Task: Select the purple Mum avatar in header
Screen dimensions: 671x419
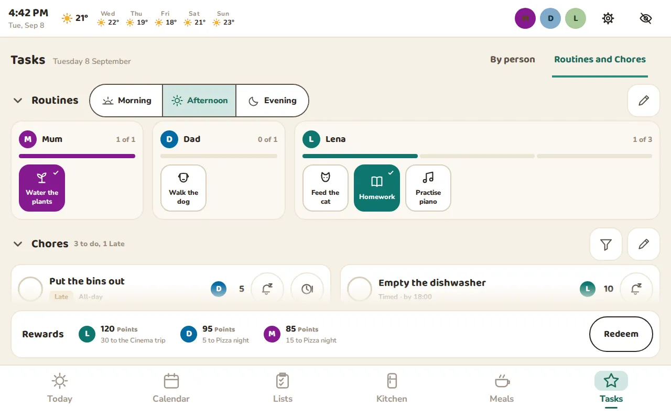Action: [x=525, y=18]
